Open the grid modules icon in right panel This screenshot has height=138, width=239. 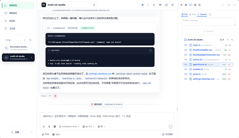[x=186, y=5]
